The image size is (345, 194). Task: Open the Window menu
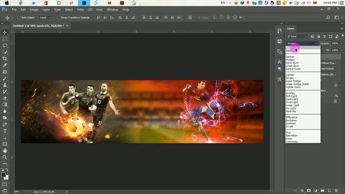113,10
